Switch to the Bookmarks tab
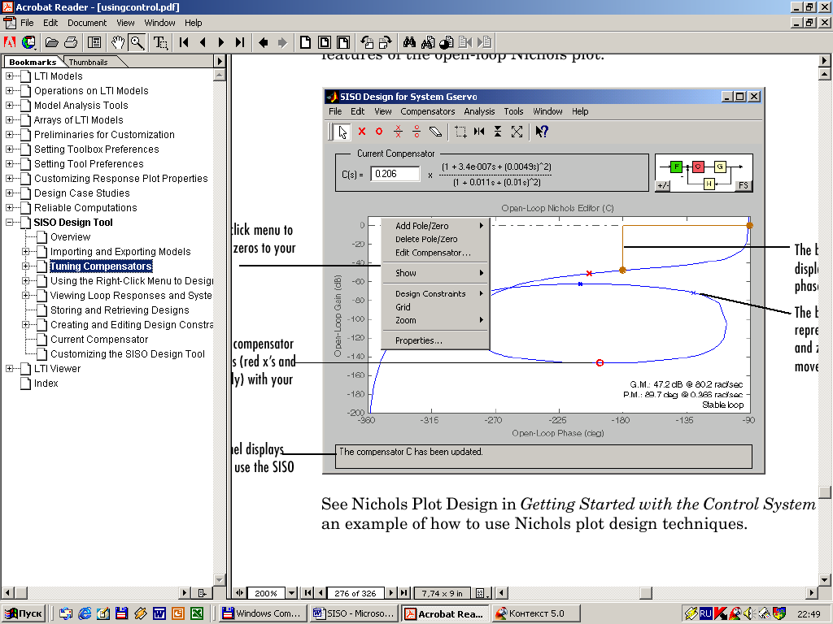833x624 pixels. pyautogui.click(x=33, y=62)
